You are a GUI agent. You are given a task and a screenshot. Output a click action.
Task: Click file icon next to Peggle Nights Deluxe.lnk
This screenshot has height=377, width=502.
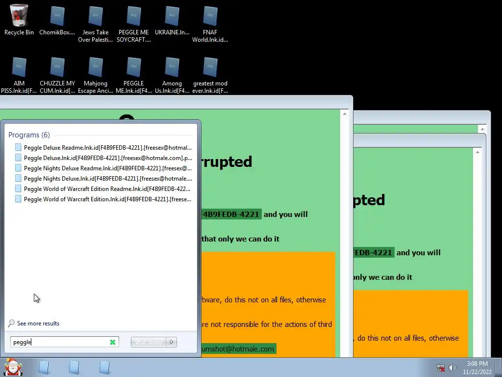pos(18,178)
